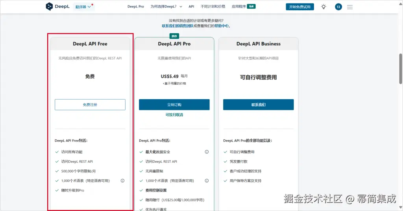Go to 不同计划和价格 page
This screenshot has width=403, height=211.
click(x=213, y=7)
